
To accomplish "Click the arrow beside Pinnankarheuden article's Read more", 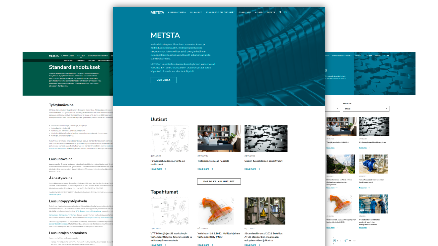I will 165,169.
